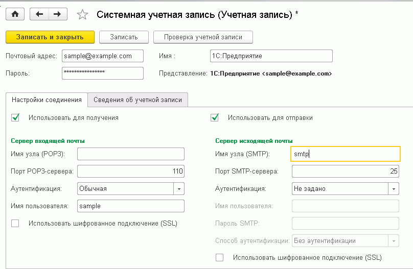Switch to 'Сведения об учетной записи' tab

(x=138, y=100)
